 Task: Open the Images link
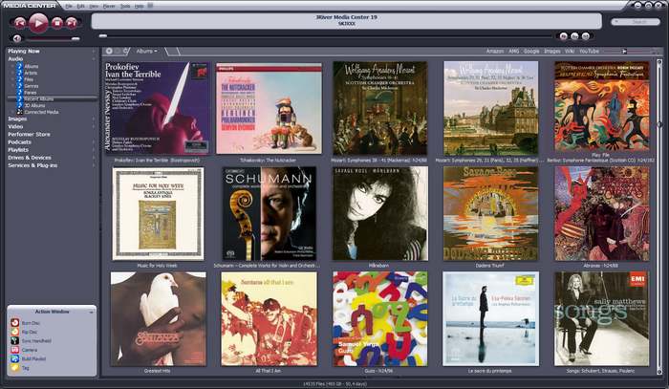point(552,52)
